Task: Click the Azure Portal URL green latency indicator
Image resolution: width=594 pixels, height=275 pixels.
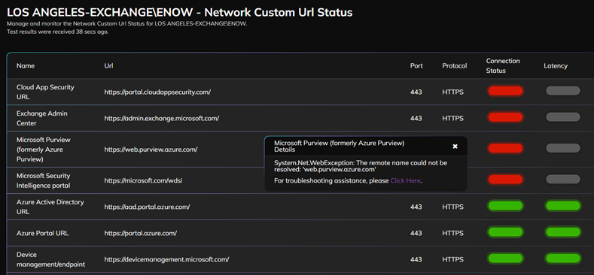Action: (563, 232)
